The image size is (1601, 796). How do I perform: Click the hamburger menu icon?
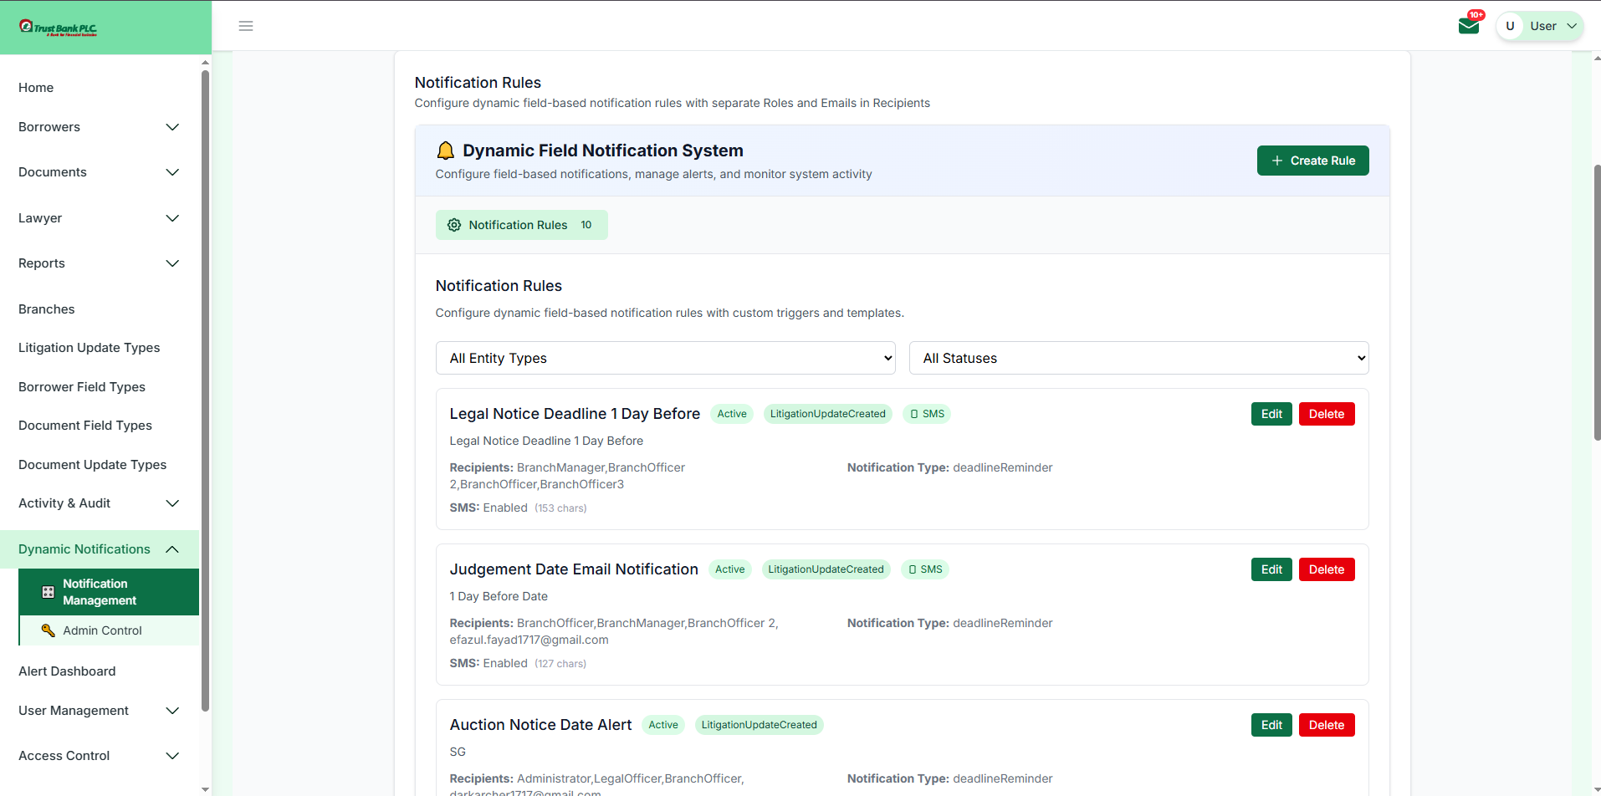(246, 26)
